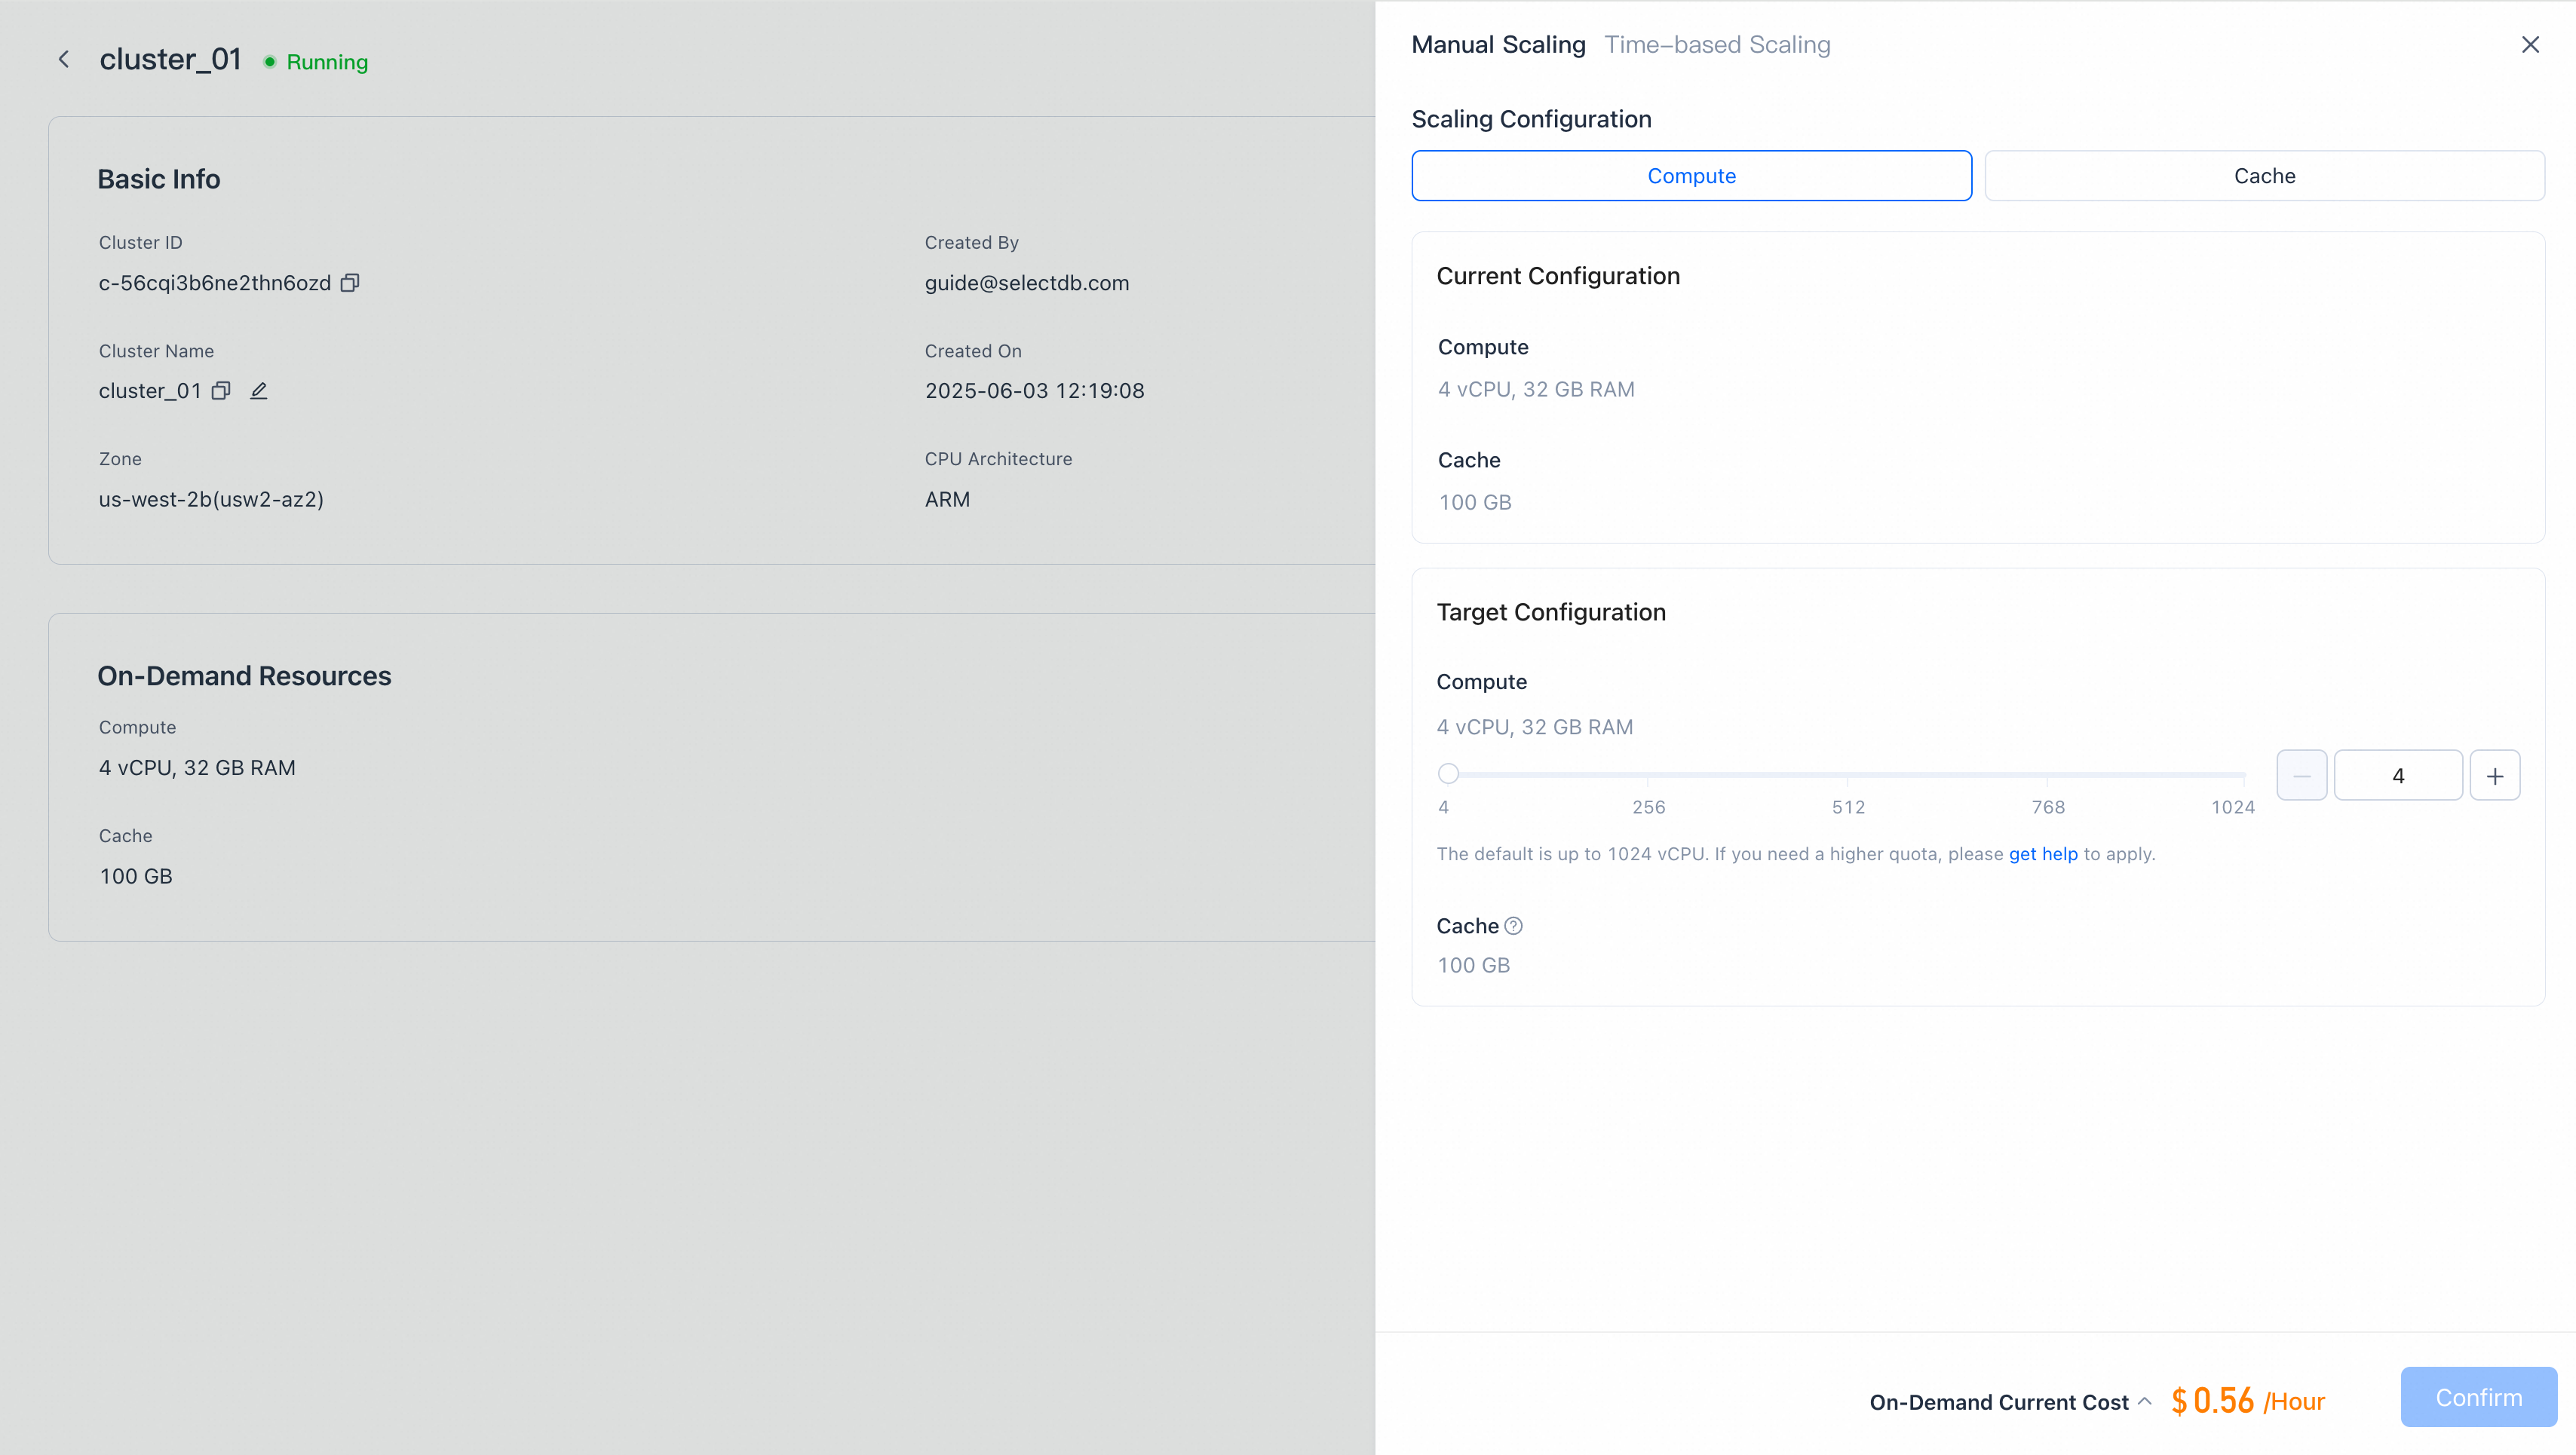Rename the cluster using the pencil icon

pos(258,390)
